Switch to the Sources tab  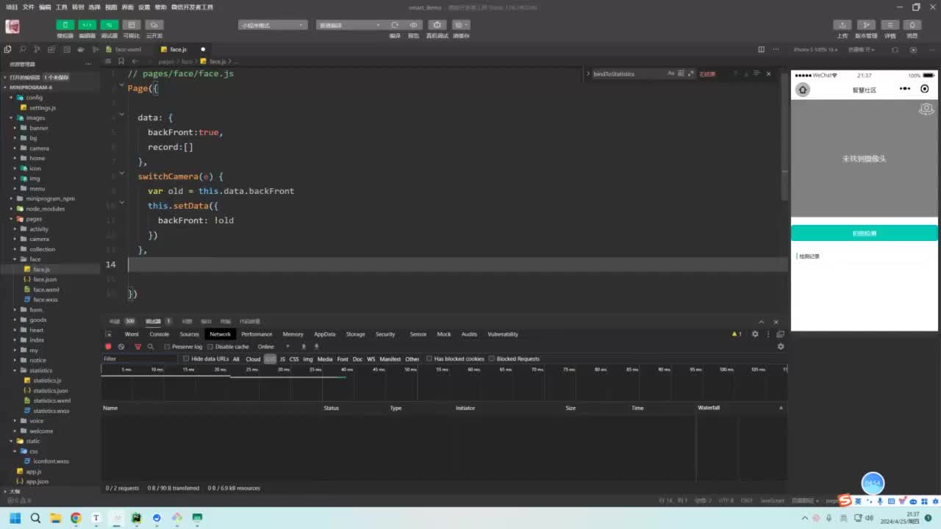tap(189, 334)
